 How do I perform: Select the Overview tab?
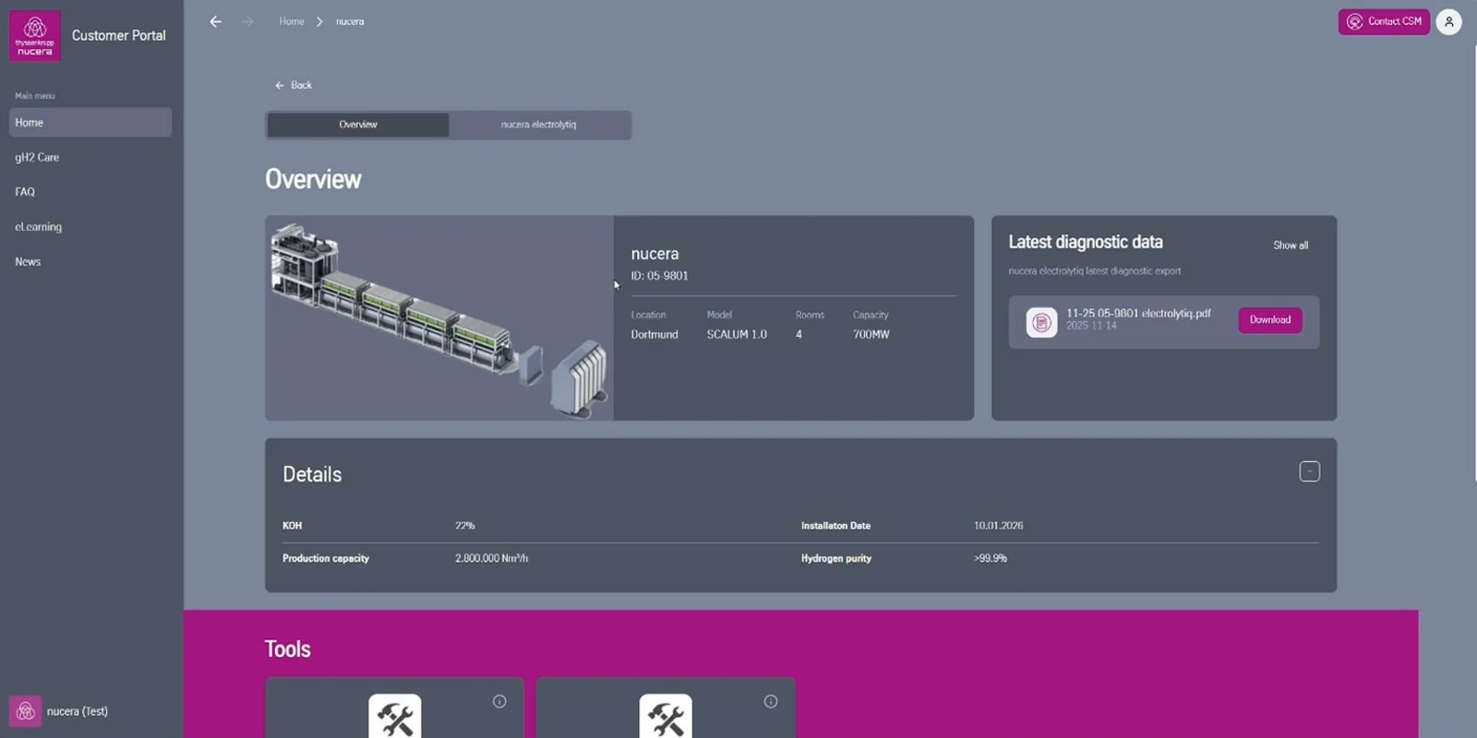pyautogui.click(x=357, y=125)
